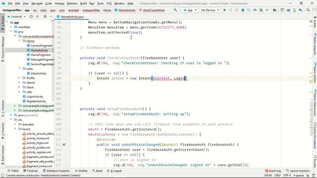Click the UTF-8 encoding in status bar
This screenshot has width=317, height=178.
287,176
